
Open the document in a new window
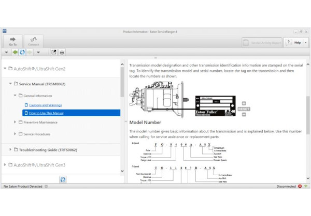tap(53, 52)
